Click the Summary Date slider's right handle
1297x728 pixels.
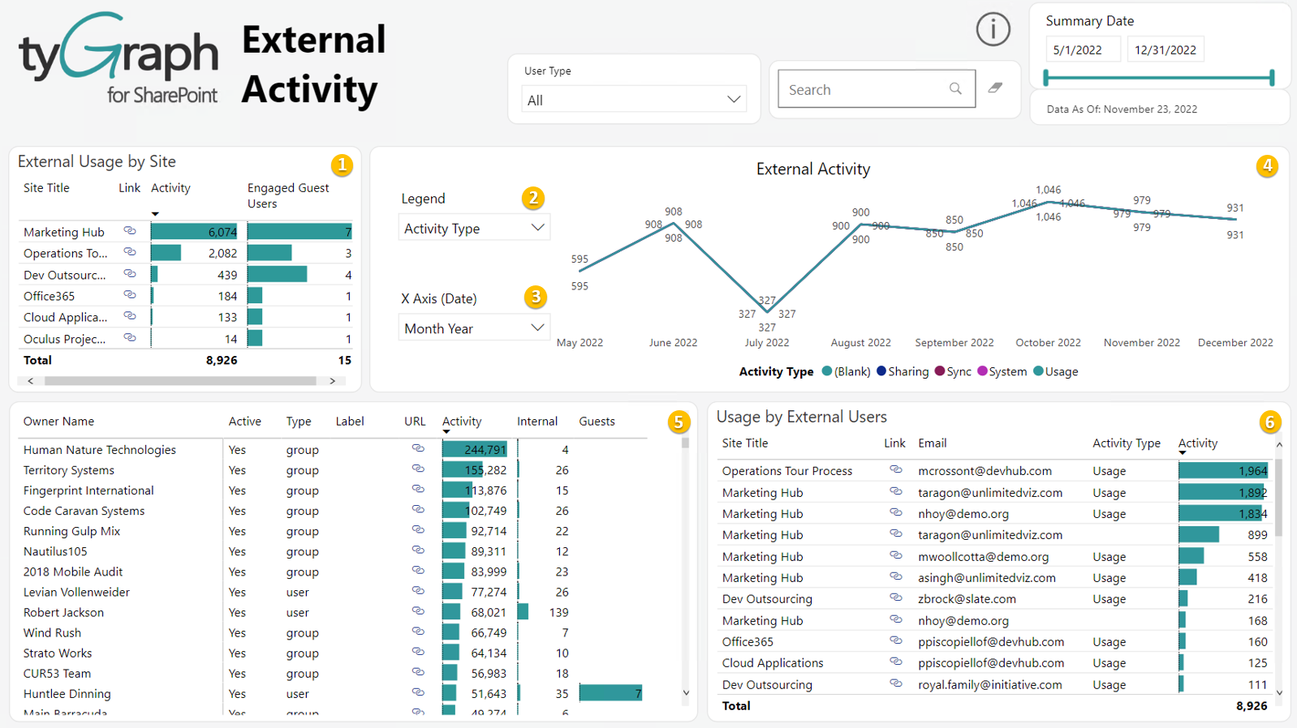[x=1272, y=78]
